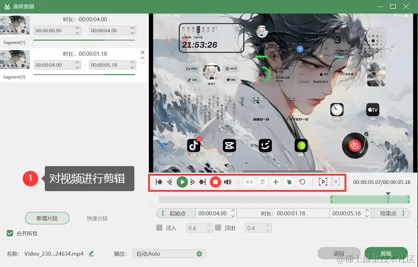This screenshot has width=418, height=267.
Task: Click the bracketed stop-range icon
Action: click(x=336, y=182)
